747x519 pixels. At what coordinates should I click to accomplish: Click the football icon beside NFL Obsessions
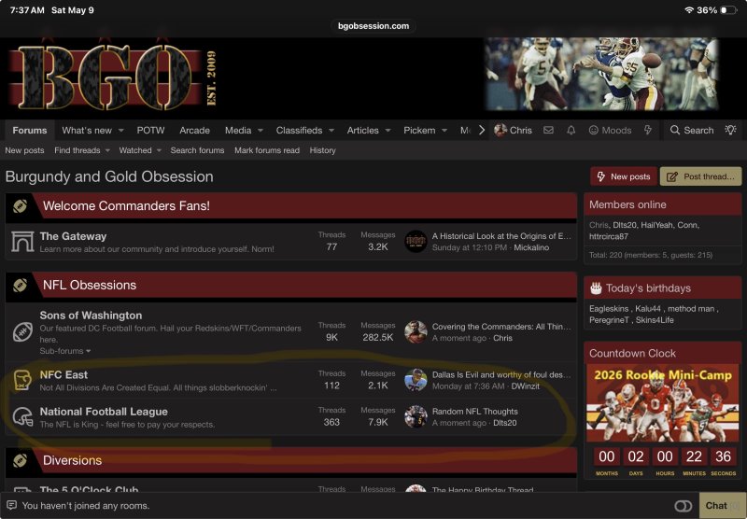(20, 286)
